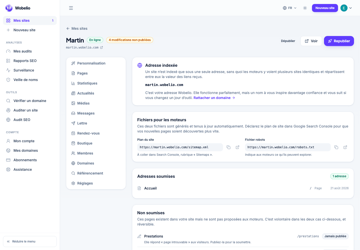Open sitemap.xml in a new tab
This screenshot has height=250, width=360.
237,147
